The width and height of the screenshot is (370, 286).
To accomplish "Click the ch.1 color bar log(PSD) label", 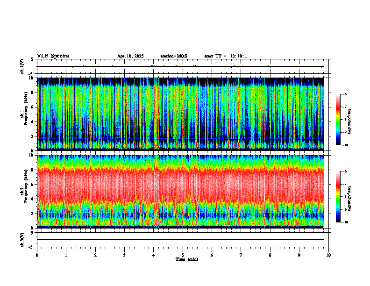I will 350,122.
